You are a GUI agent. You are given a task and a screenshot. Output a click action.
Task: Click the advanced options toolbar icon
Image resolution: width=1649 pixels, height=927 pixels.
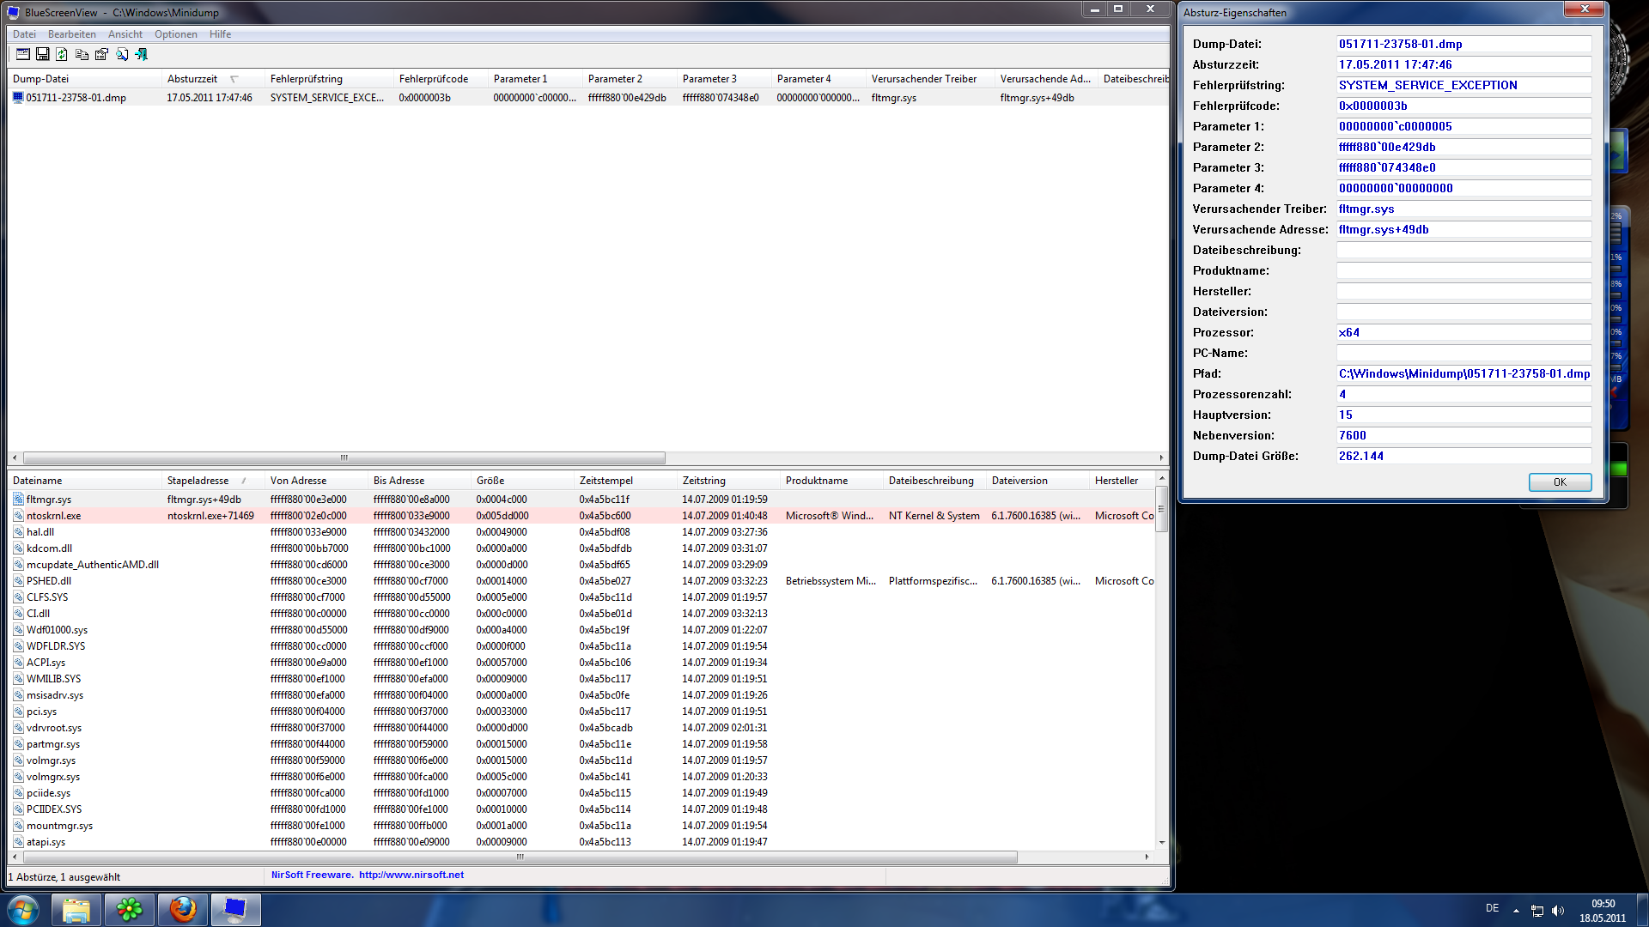23,54
